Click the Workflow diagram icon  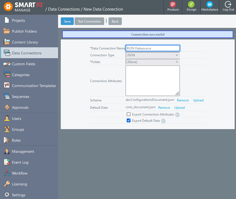tap(7, 173)
